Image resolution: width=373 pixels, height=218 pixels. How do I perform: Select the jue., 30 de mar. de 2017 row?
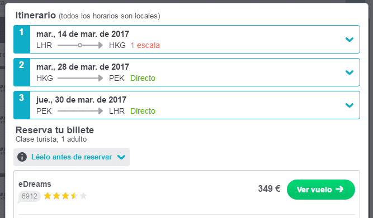click(x=187, y=105)
